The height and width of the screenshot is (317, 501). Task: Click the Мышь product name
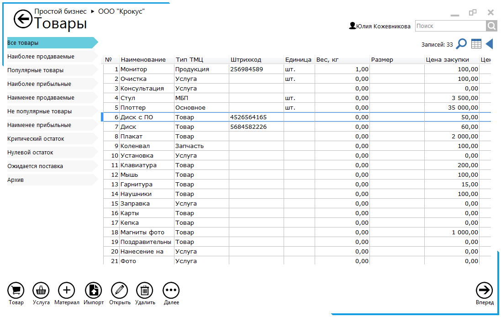click(x=129, y=175)
